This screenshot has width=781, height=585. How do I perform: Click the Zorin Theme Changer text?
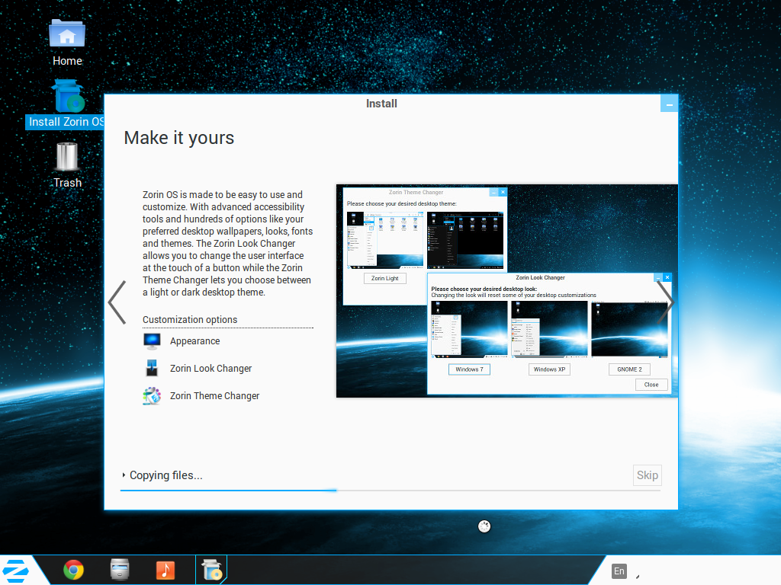[x=214, y=396]
